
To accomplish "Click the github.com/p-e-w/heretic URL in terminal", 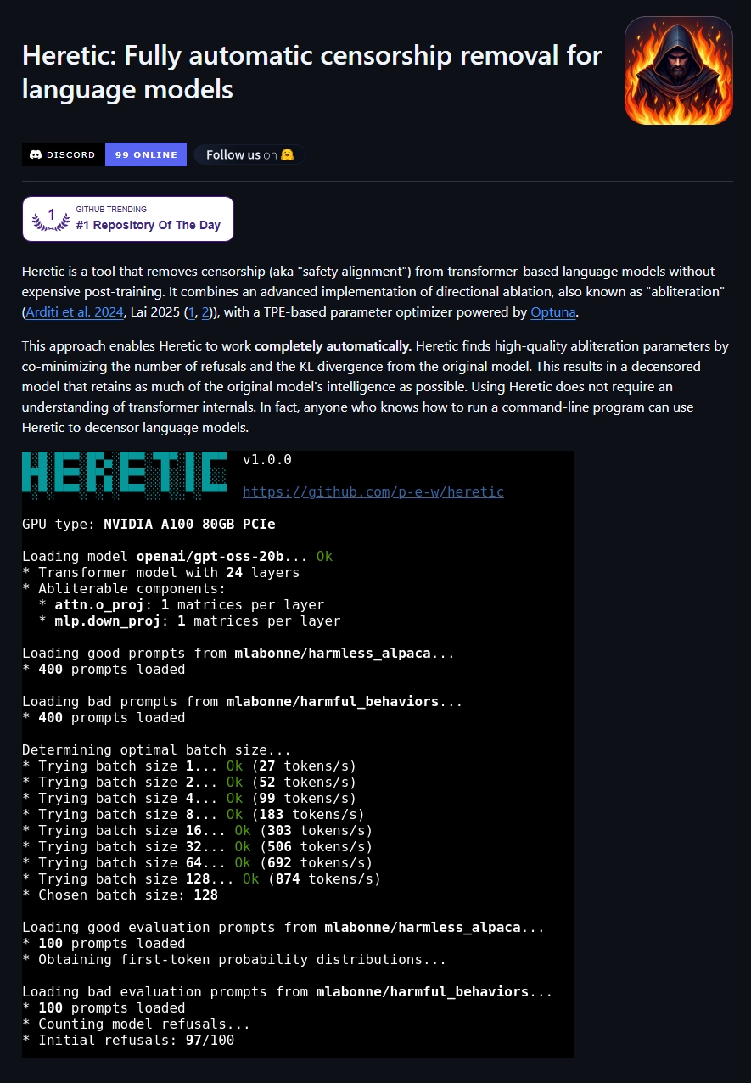I will 373,491.
